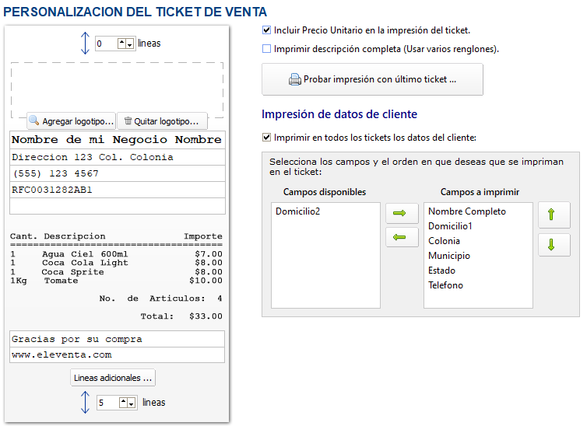Click Quitar logotipo trash button
The image size is (587, 433).
tap(162, 121)
